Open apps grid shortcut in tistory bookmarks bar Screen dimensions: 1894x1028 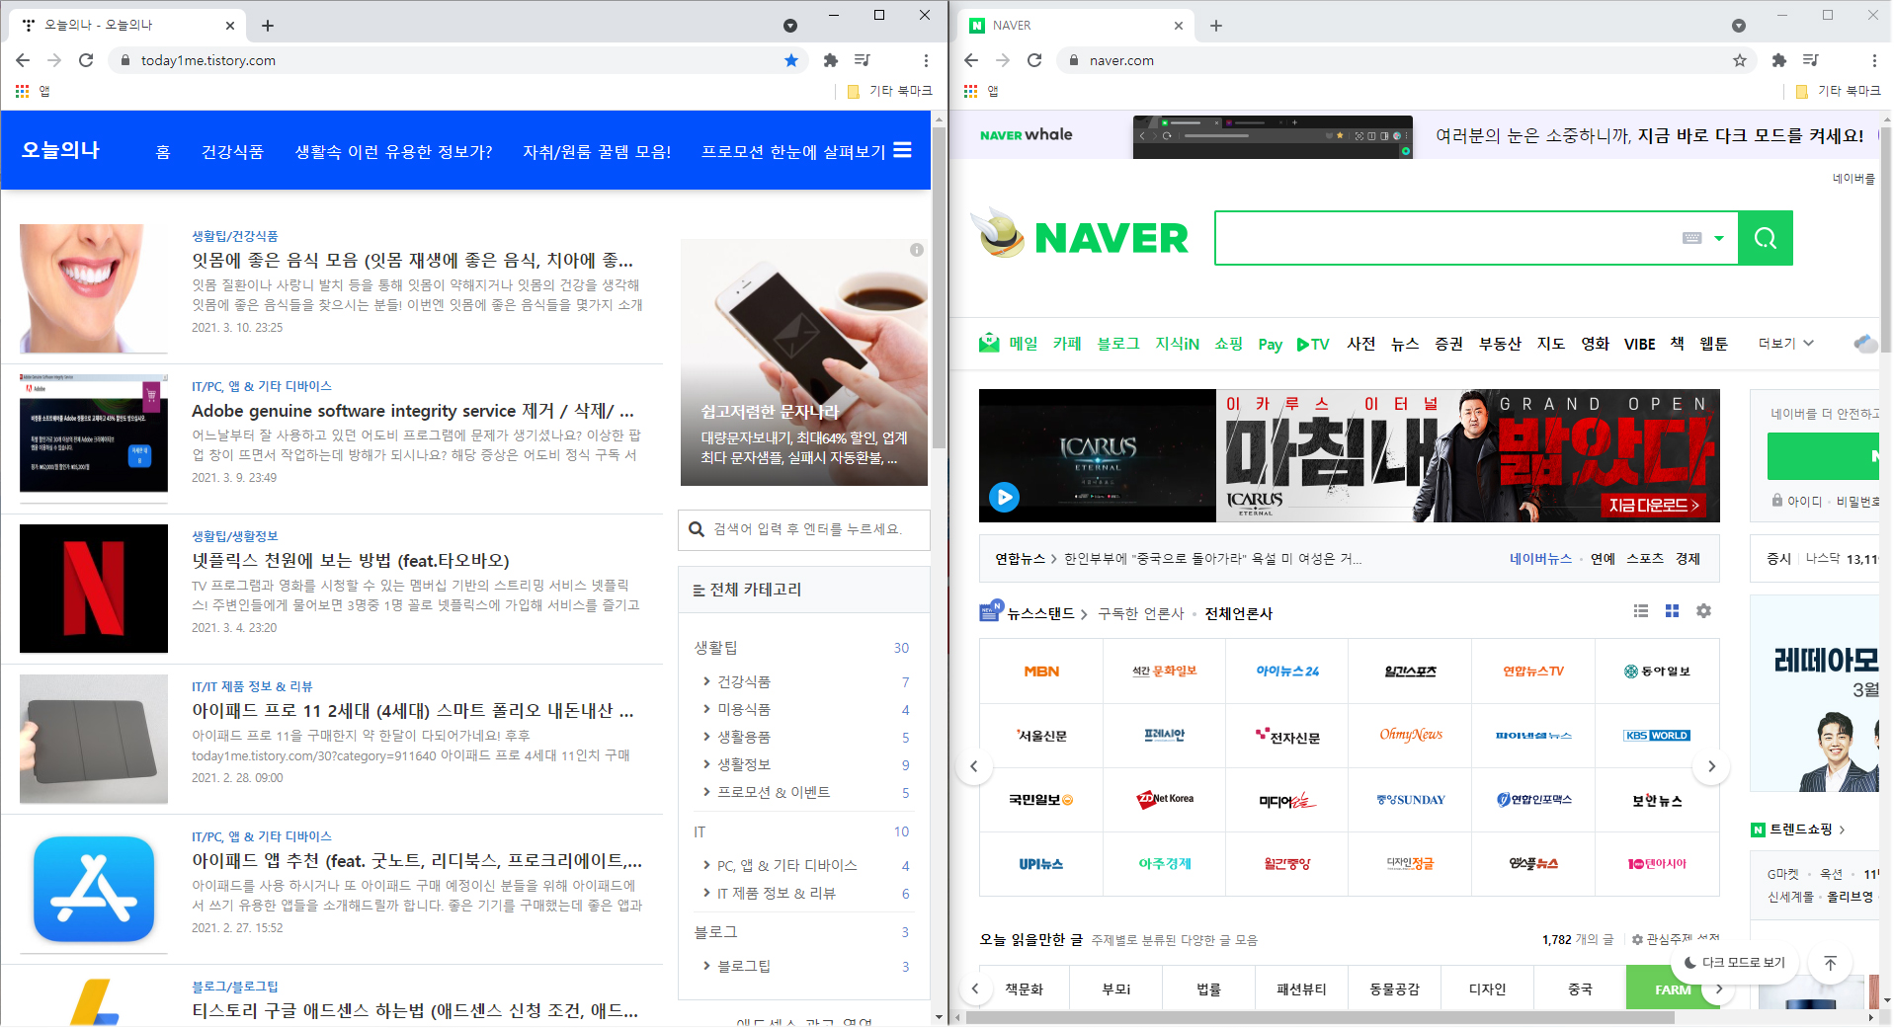[x=22, y=91]
